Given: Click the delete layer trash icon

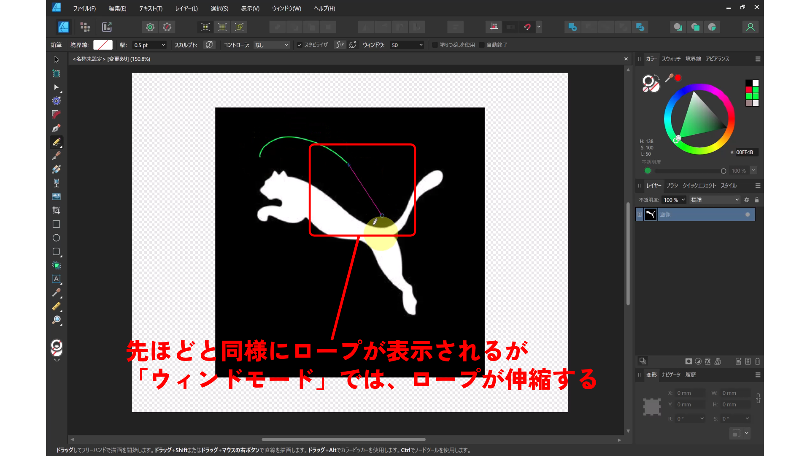Looking at the screenshot, I should coord(757,361).
